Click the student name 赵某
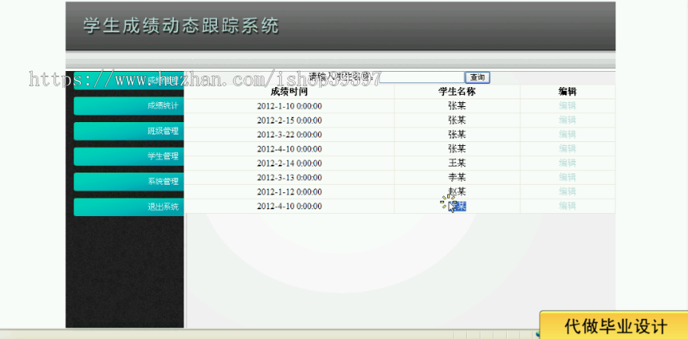The height and width of the screenshot is (339, 688). (457, 192)
